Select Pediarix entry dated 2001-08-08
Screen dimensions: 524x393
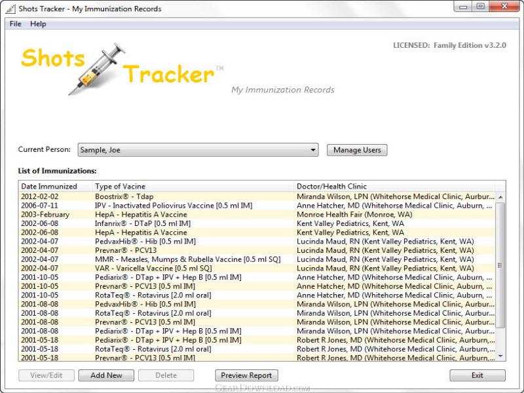point(168,331)
